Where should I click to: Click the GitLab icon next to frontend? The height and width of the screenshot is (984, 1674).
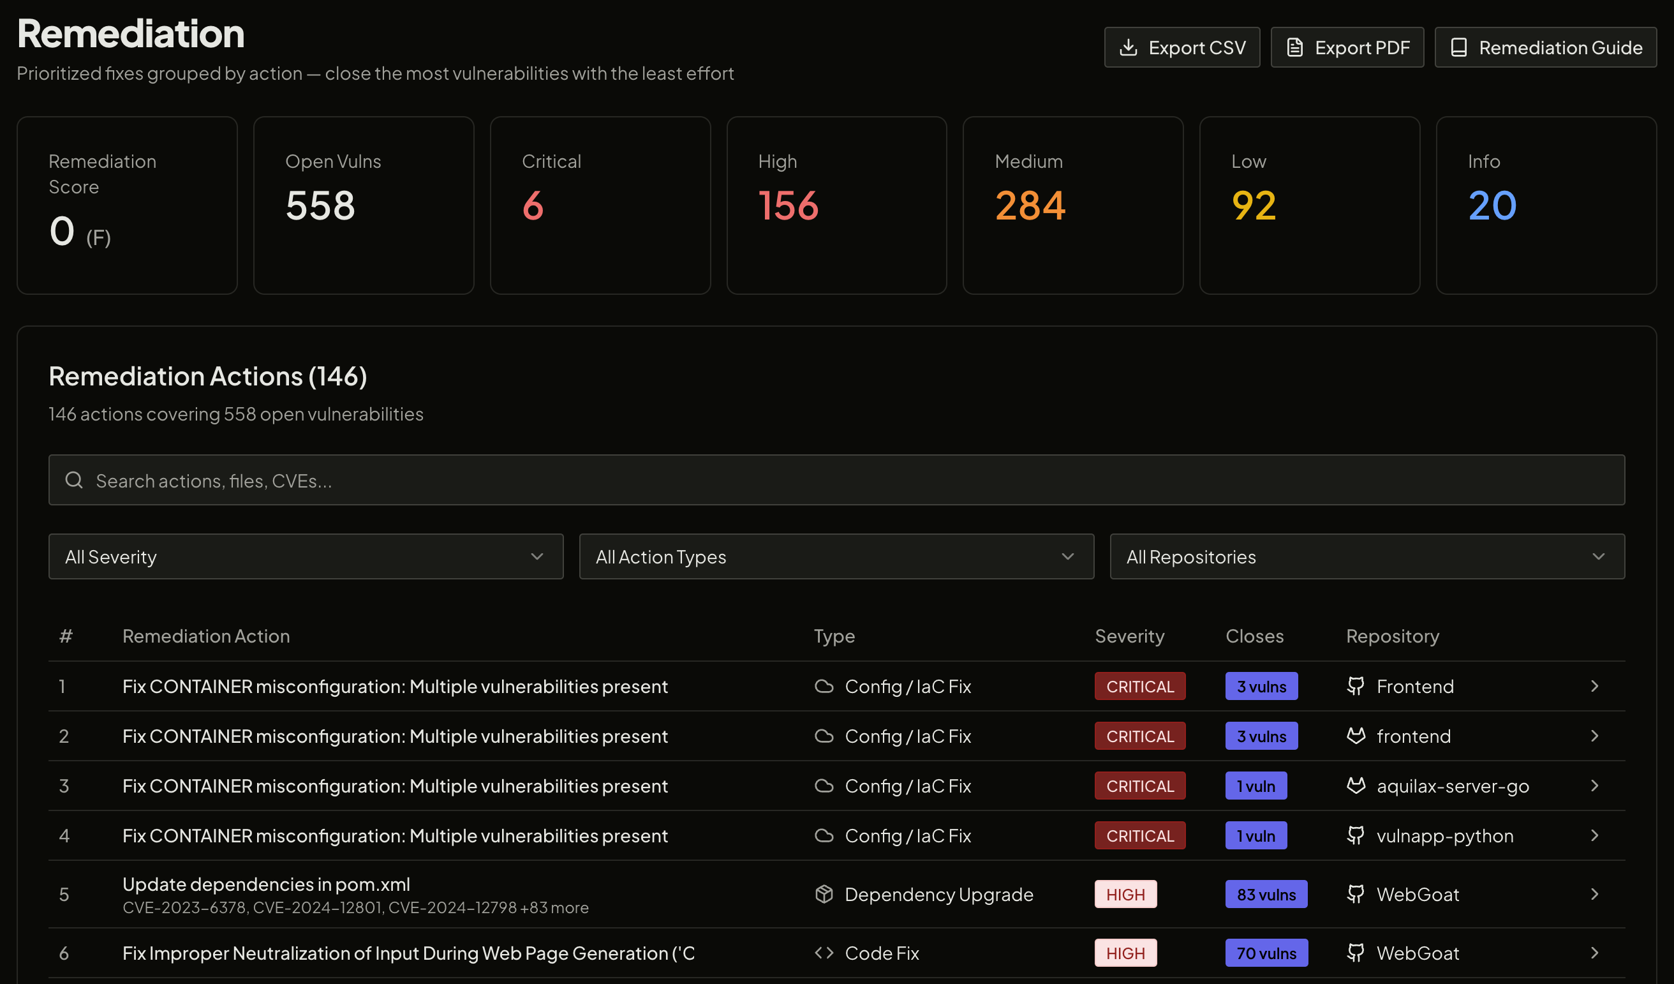pos(1356,736)
